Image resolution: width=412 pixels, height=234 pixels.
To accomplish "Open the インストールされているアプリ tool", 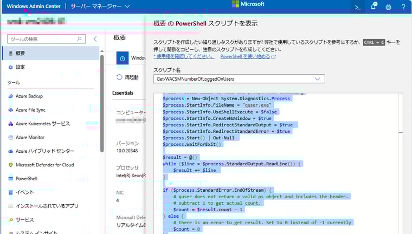I will [x=47, y=206].
